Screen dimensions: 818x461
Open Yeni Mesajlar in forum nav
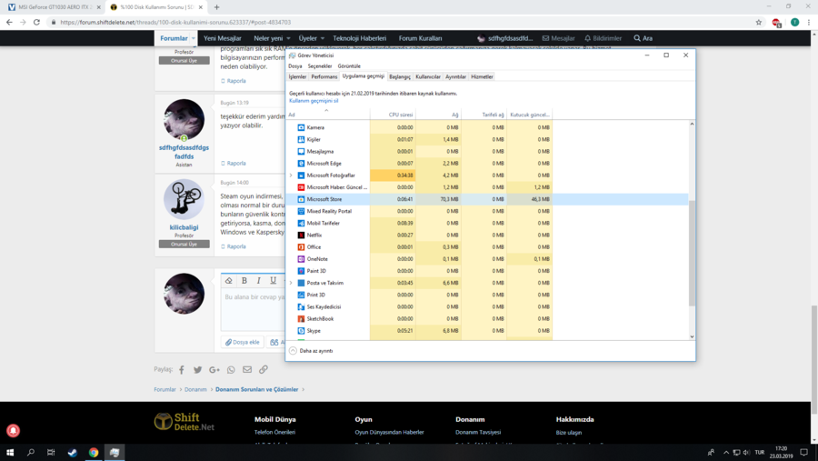(x=223, y=38)
